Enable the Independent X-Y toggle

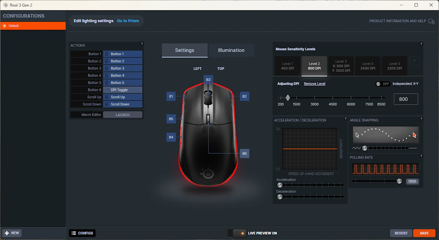[x=383, y=83]
